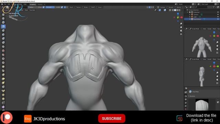The height and width of the screenshot is (124, 220).
Task: Select QuadSphere in the outliner
Action: coord(197,19)
